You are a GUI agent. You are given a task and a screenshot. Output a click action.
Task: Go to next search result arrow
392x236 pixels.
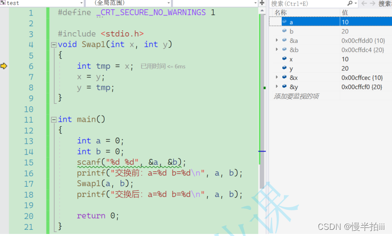pos(373,3)
